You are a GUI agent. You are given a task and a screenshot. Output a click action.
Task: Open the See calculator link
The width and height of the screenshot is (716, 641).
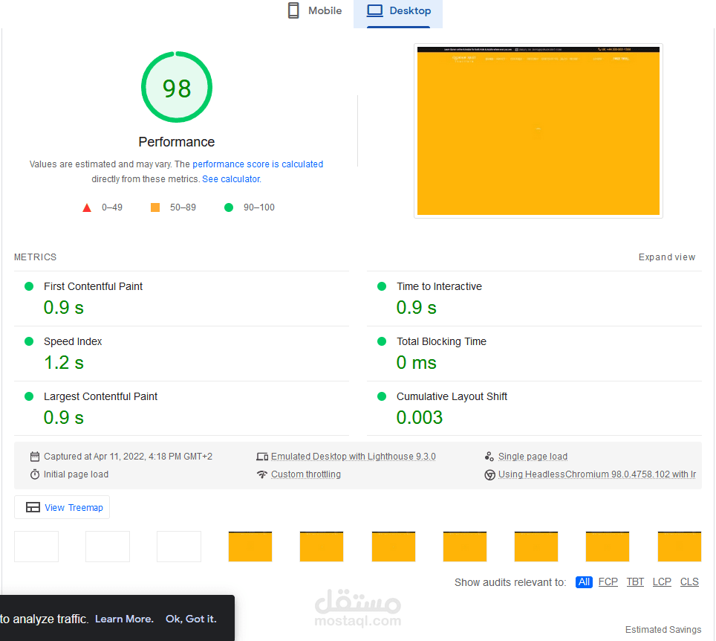coord(231,179)
